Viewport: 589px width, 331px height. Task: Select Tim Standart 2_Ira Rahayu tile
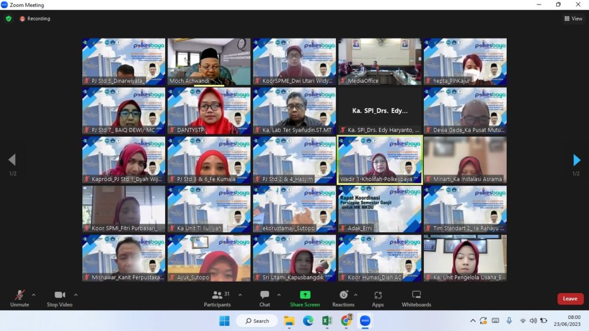[465, 209]
